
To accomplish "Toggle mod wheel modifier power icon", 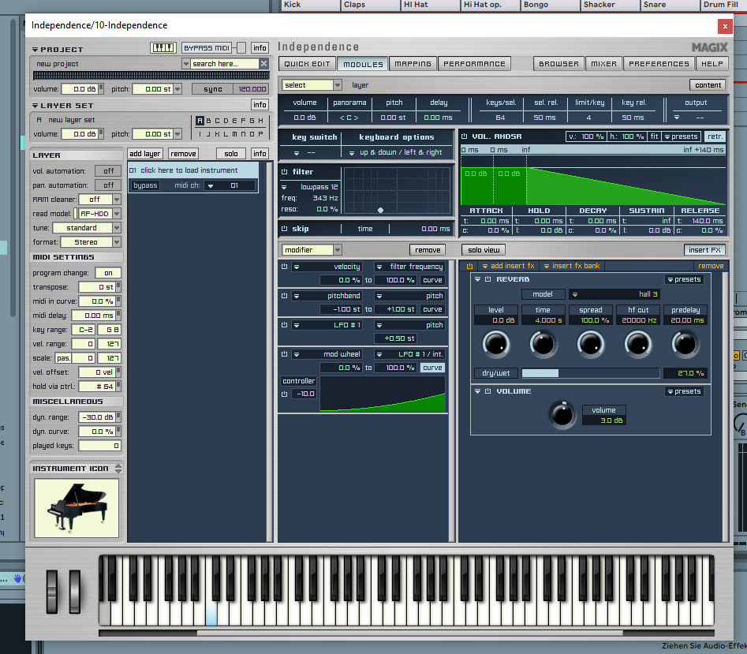I will (x=285, y=354).
